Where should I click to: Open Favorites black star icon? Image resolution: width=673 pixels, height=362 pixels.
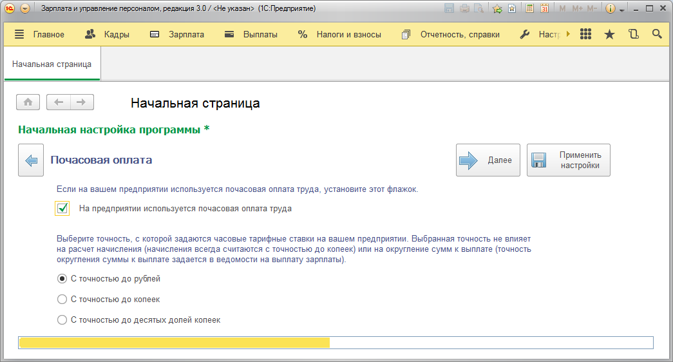point(609,34)
